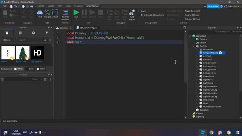
Task: Click the Stop test button
Action: click(101, 14)
